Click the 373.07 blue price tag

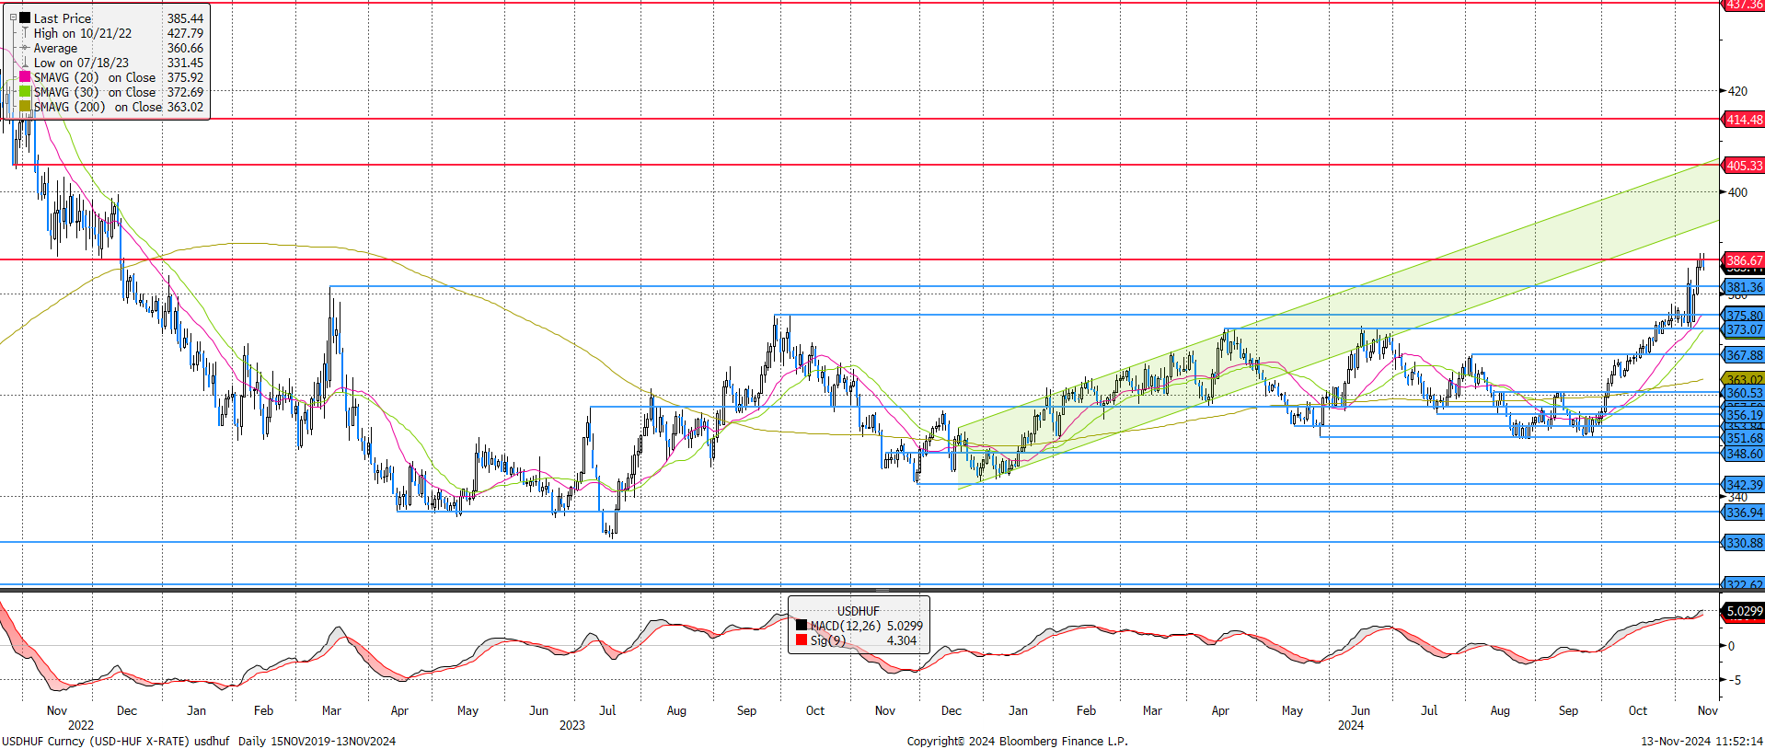(x=1744, y=329)
